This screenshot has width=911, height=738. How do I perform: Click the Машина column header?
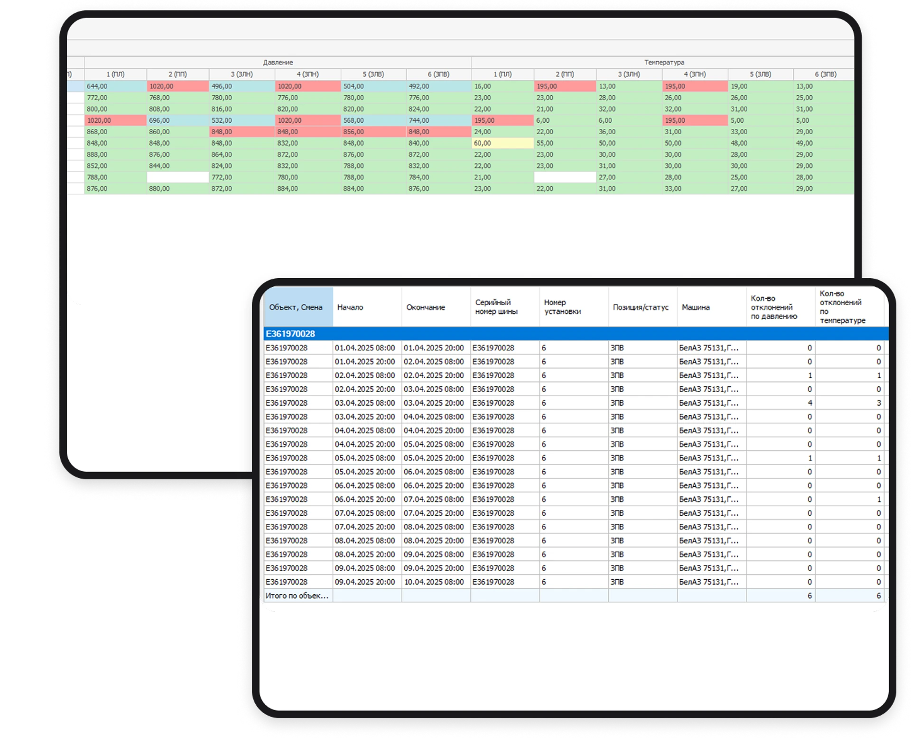(x=712, y=307)
